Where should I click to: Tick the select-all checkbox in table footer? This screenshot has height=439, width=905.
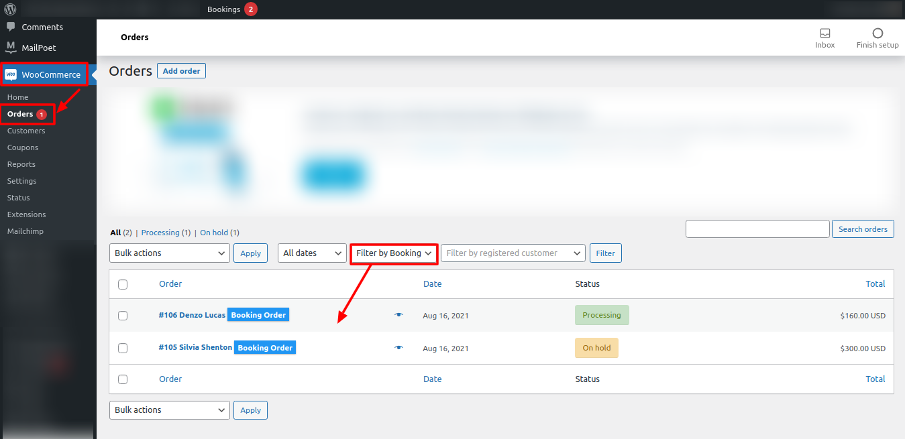coord(123,379)
